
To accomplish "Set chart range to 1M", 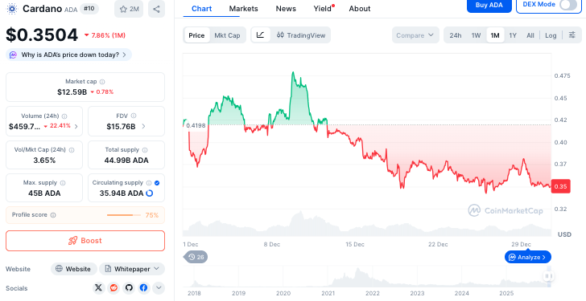I will 495,35.
